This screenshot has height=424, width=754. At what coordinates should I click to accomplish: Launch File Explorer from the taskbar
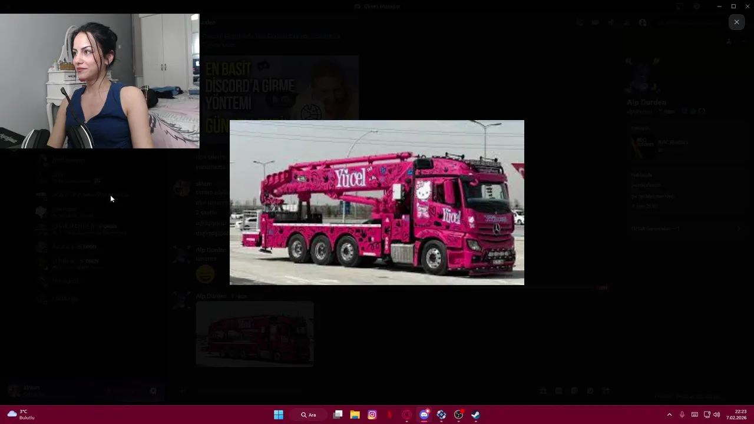355,415
